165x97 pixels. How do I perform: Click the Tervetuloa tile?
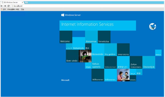coord(104,37)
